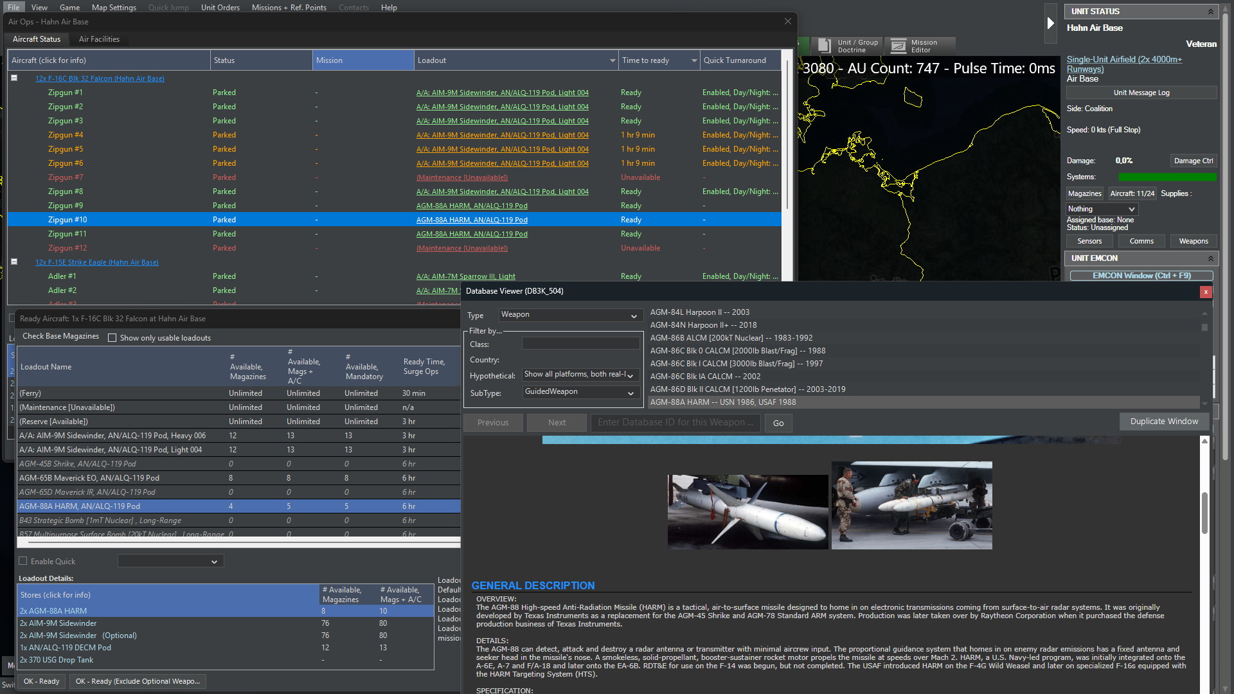The height and width of the screenshot is (694, 1234).
Task: Open the Unit Orders menu
Action: [x=220, y=8]
